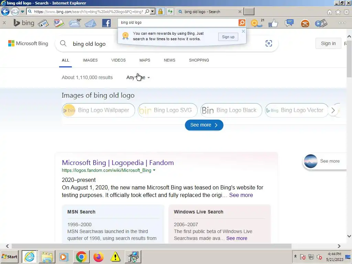Open a new blank tab
This screenshot has width=352, height=264.
(249, 11)
